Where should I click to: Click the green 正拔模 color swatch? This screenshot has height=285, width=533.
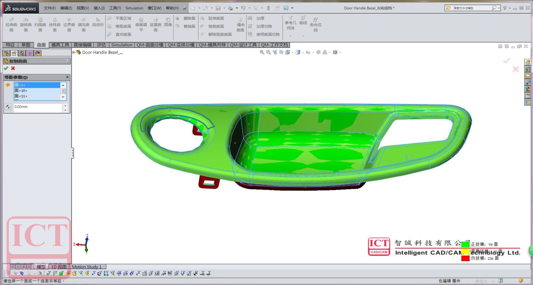(465, 244)
